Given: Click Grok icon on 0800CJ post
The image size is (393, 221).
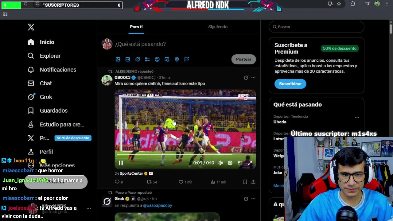Looking at the screenshot, I should tap(246, 78).
